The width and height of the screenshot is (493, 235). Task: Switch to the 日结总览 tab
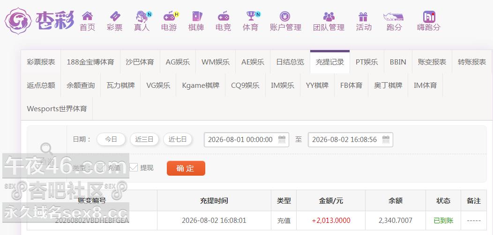(x=290, y=62)
